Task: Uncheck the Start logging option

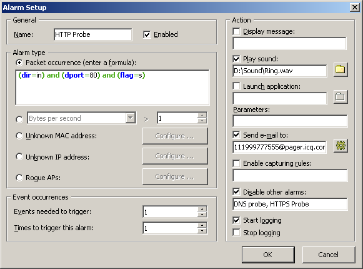Action: [236, 220]
